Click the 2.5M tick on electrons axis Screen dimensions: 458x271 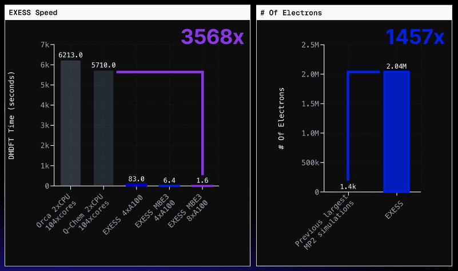point(310,45)
